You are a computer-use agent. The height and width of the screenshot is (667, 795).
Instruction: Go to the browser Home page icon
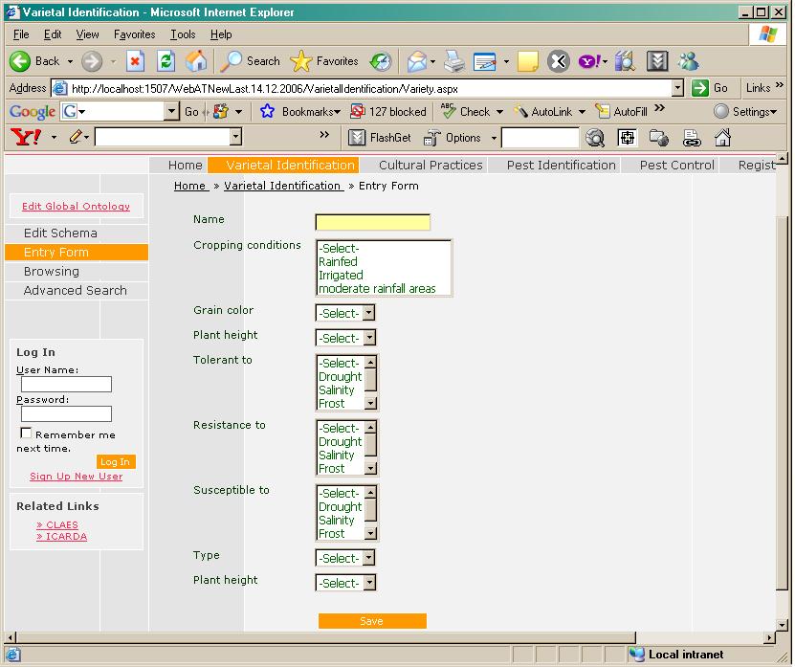click(195, 61)
